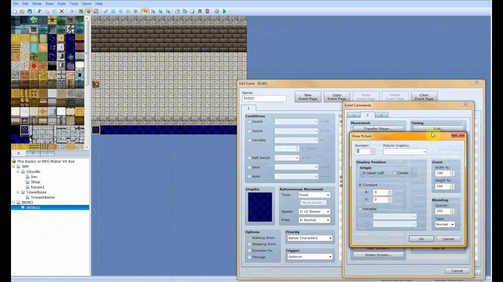Click the red X Delete toolbar icon
The image size is (503, 282).
pos(62,11)
